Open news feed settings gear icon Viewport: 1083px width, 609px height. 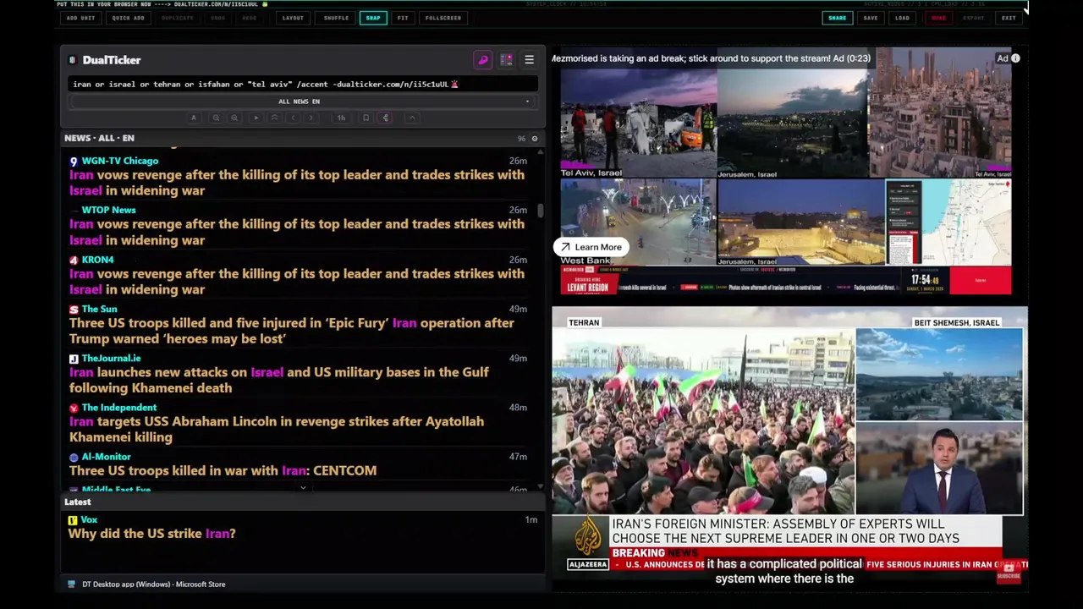tap(534, 138)
